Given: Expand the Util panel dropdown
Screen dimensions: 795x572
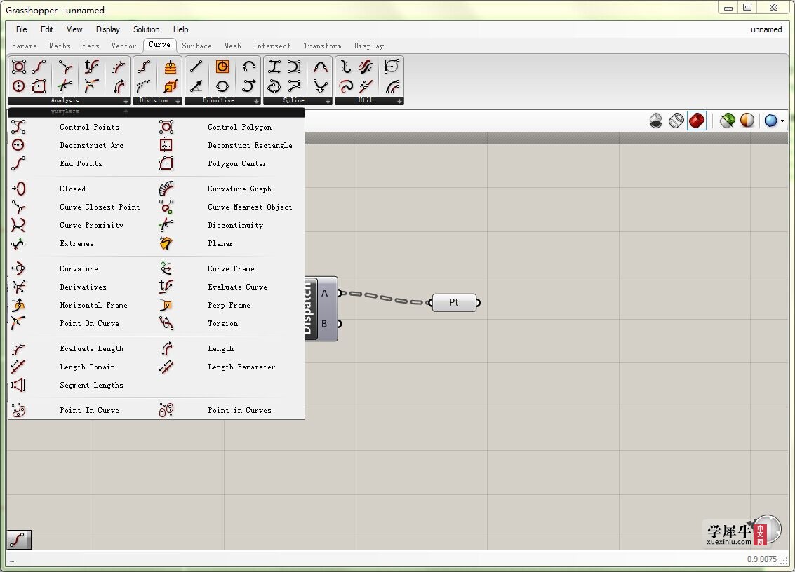Looking at the screenshot, I should coord(399,101).
